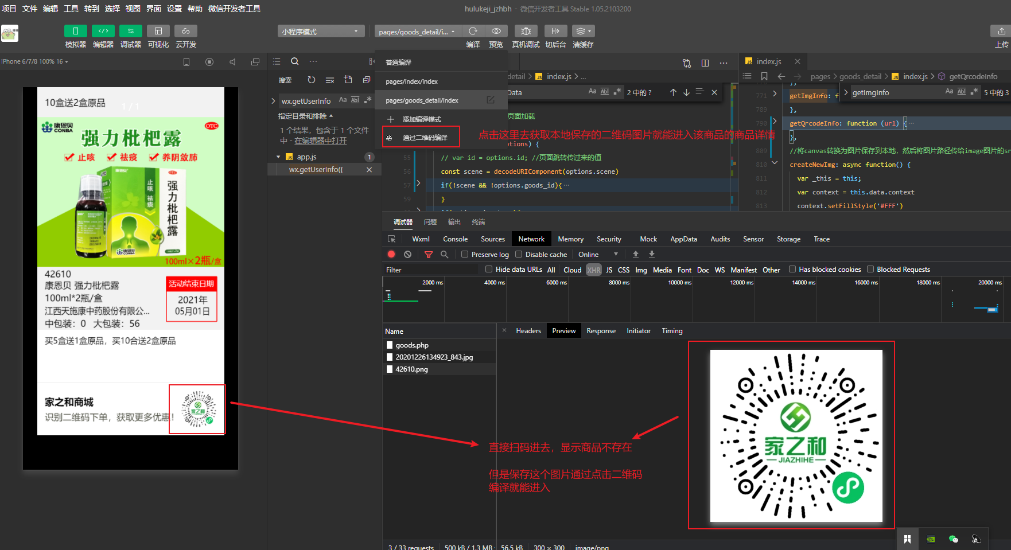
Task: Click the source control compare icon
Action: (687, 63)
